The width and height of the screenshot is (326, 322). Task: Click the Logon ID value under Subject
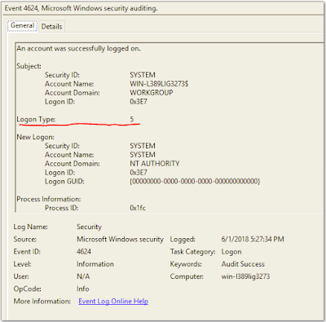coord(139,101)
